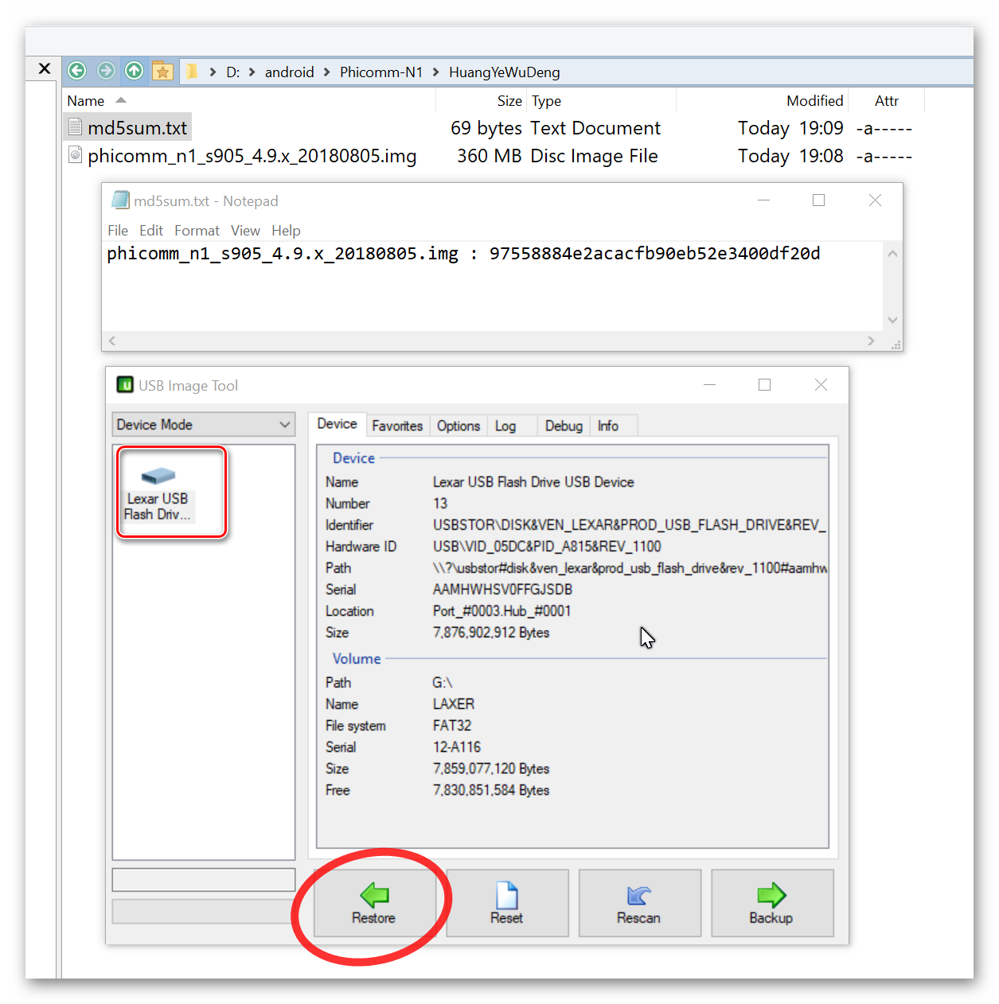Switch to the Favorites tab
This screenshot has width=999, height=1004.
397,426
